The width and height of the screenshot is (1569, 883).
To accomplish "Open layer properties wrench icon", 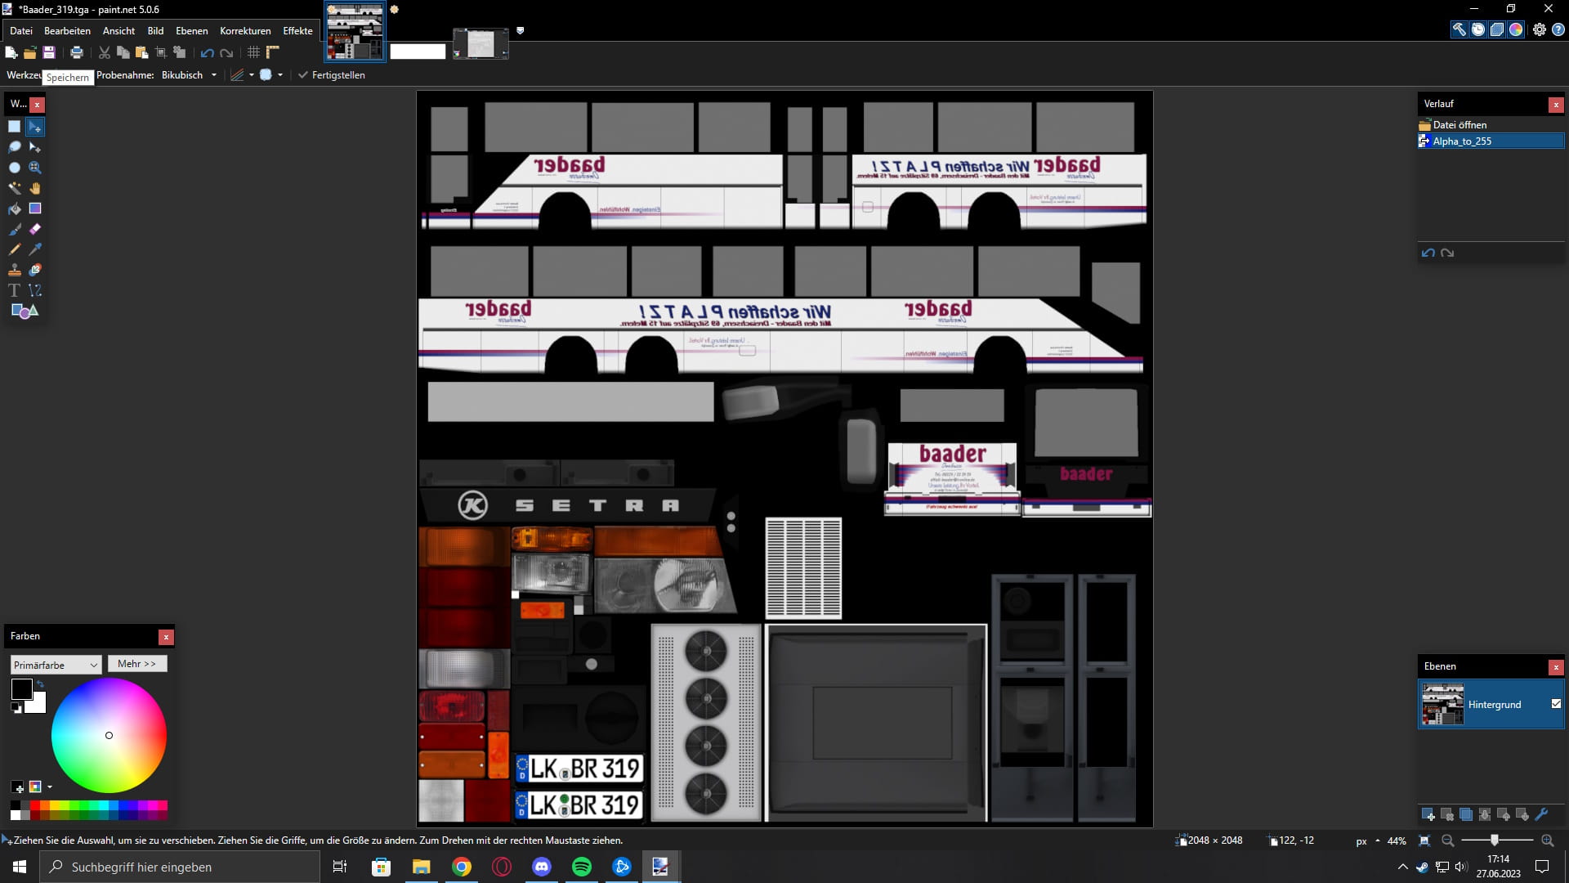I will click(x=1541, y=814).
